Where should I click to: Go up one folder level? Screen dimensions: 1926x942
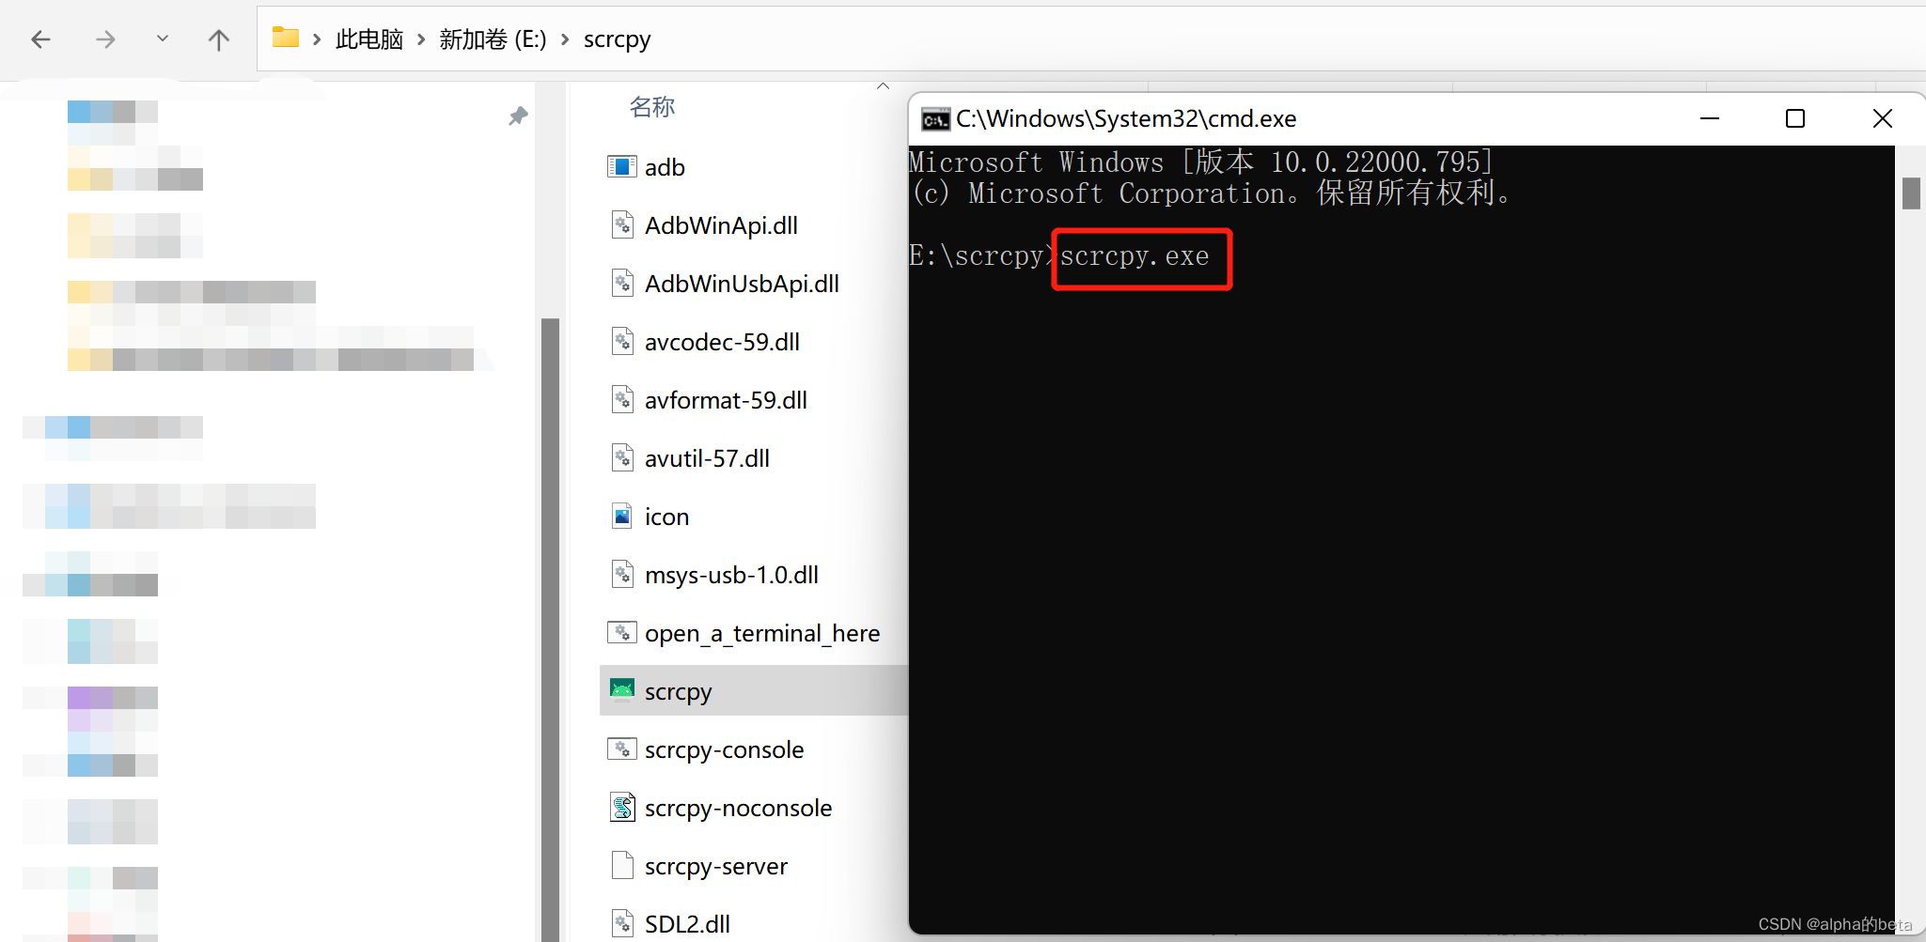(x=218, y=39)
